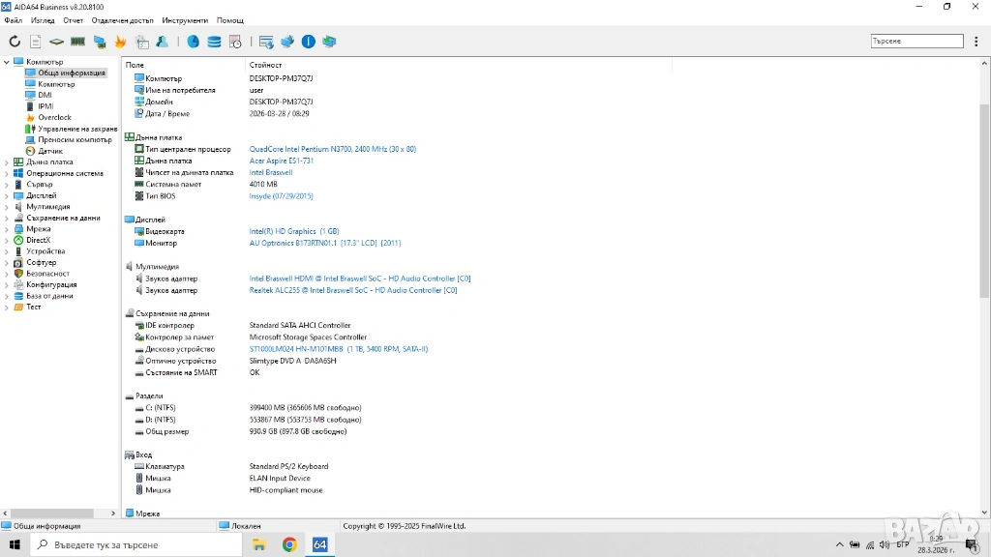991x557 pixels.
Task: Click the Refresh toolbar icon
Action: [x=15, y=42]
